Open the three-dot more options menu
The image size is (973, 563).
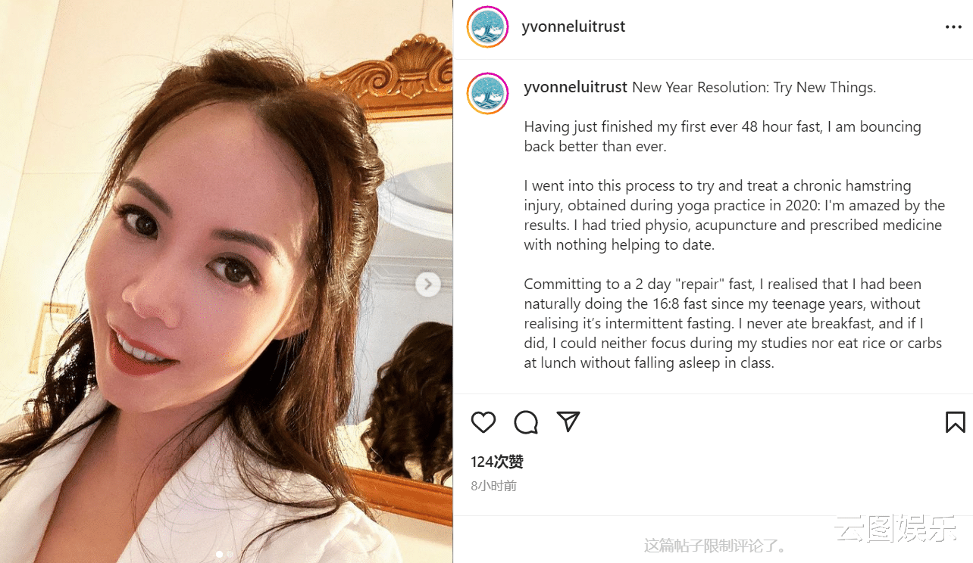(x=953, y=27)
